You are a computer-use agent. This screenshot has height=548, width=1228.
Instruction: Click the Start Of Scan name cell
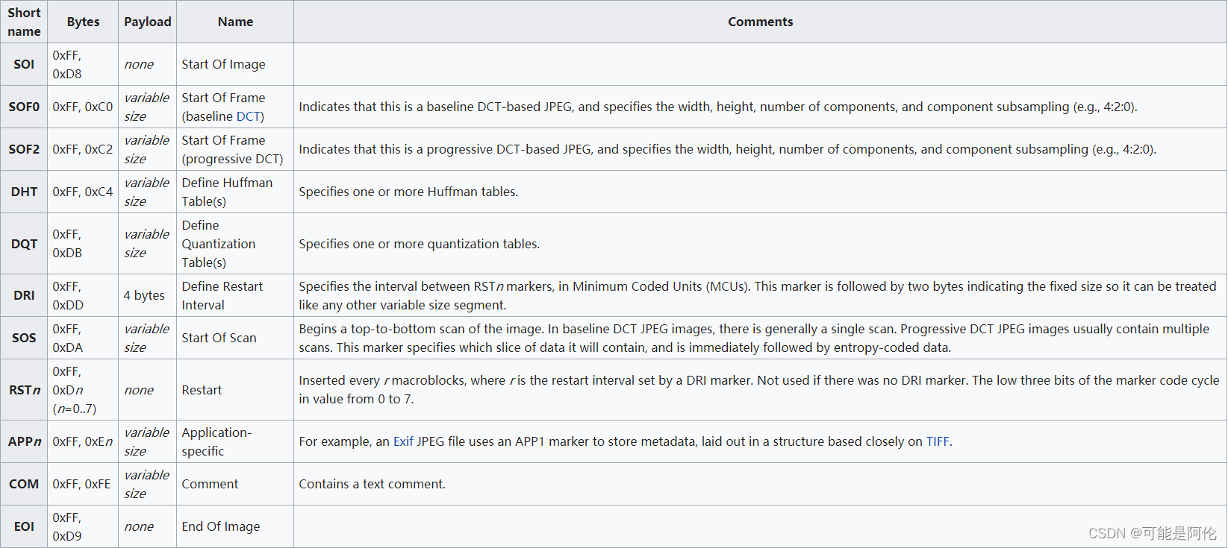pos(235,338)
